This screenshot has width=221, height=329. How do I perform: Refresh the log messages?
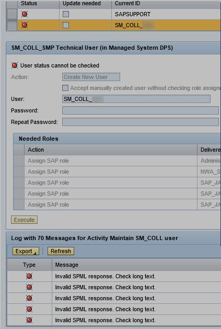[x=61, y=251]
